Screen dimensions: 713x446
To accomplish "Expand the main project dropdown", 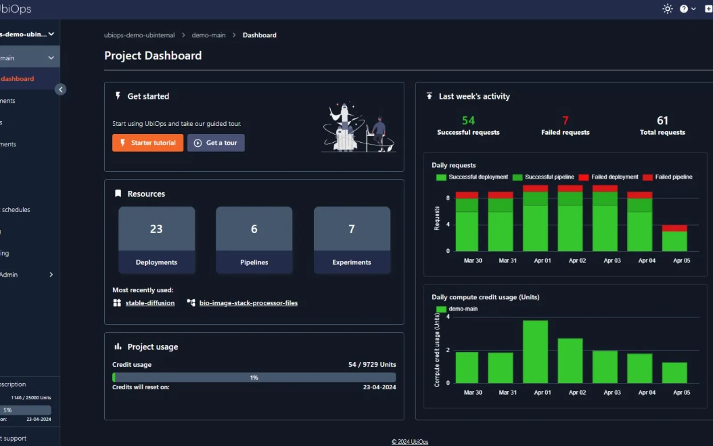I will tap(29, 58).
